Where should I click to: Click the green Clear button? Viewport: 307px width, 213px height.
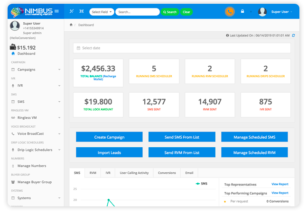point(186,12)
